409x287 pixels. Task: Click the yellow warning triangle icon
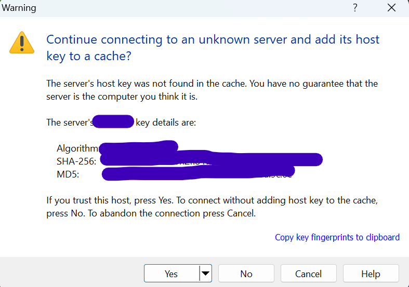(21, 43)
